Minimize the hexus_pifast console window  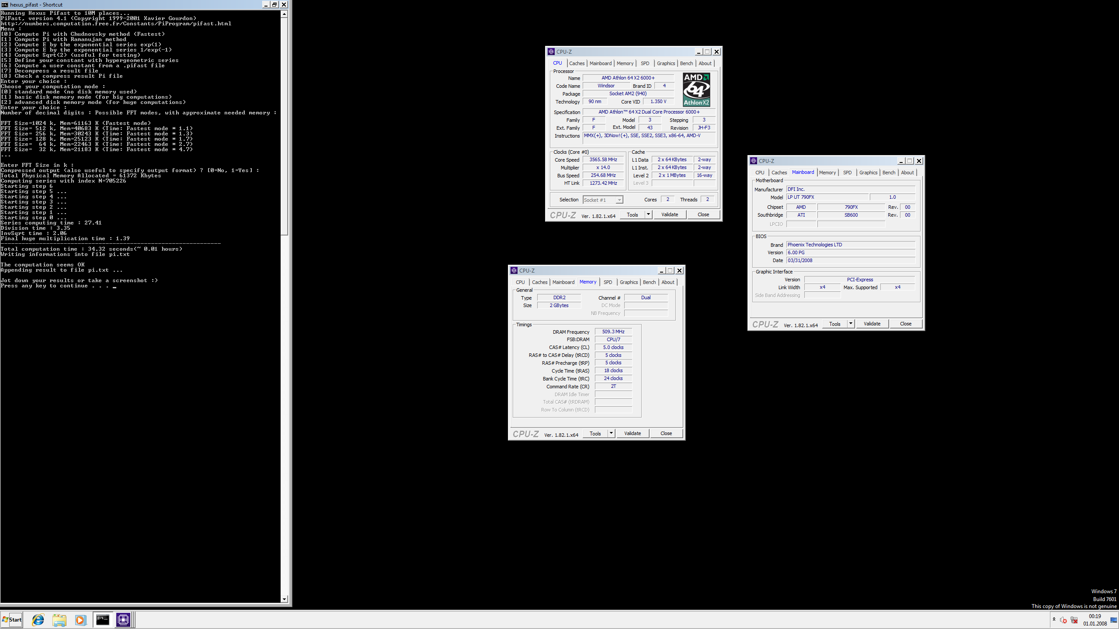tap(266, 4)
